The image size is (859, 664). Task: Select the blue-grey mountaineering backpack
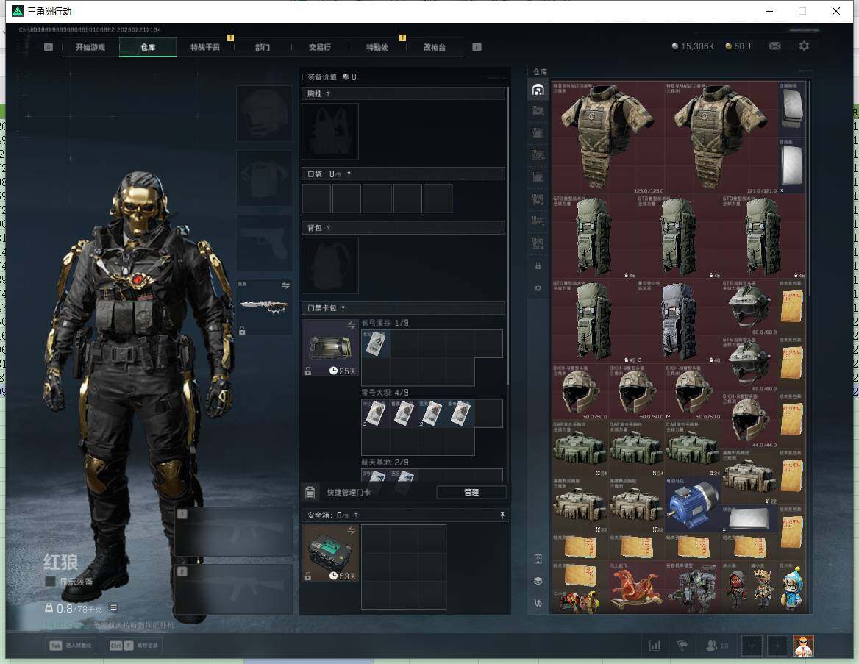(x=679, y=321)
